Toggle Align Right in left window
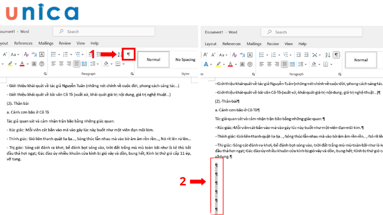Viewport: 383px width, 215px height. [x=69, y=64]
